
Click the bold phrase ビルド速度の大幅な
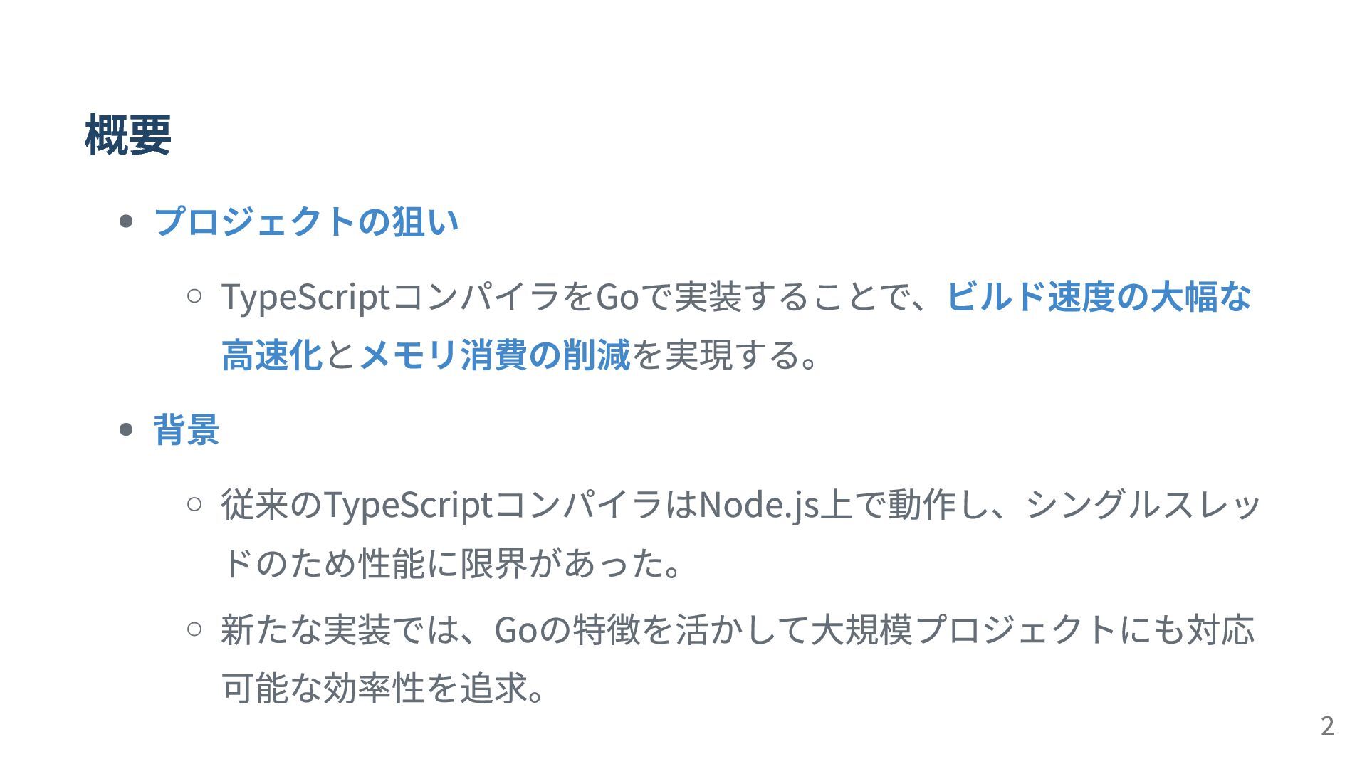[x=1099, y=296]
